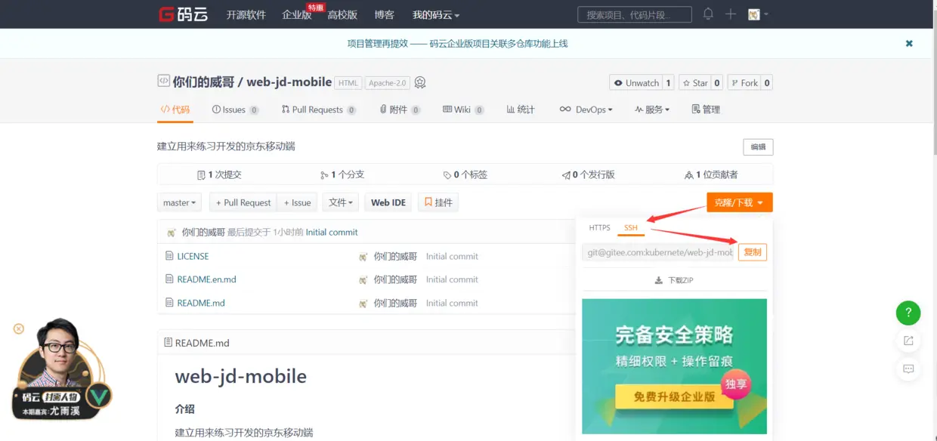Click the git@gitee.com clone URL field
Image resolution: width=937 pixels, height=441 pixels.
pos(660,252)
